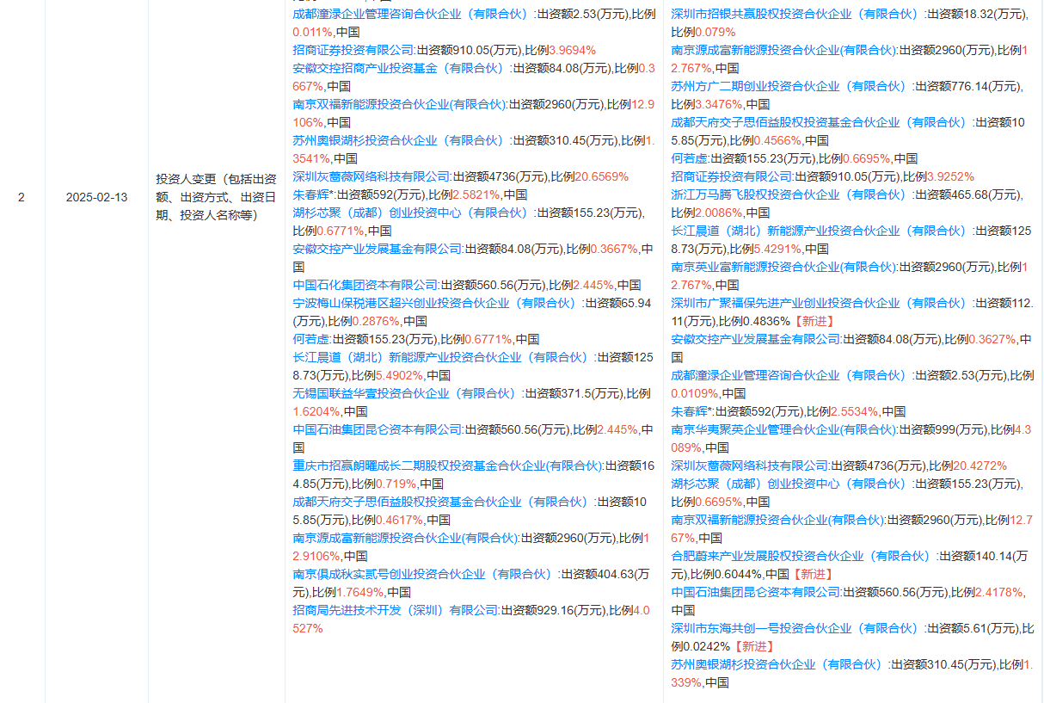Select the date 2025-02-13 cell
This screenshot has width=1044, height=703.
[96, 197]
